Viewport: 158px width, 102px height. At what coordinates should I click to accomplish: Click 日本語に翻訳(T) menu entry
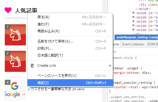70,56
